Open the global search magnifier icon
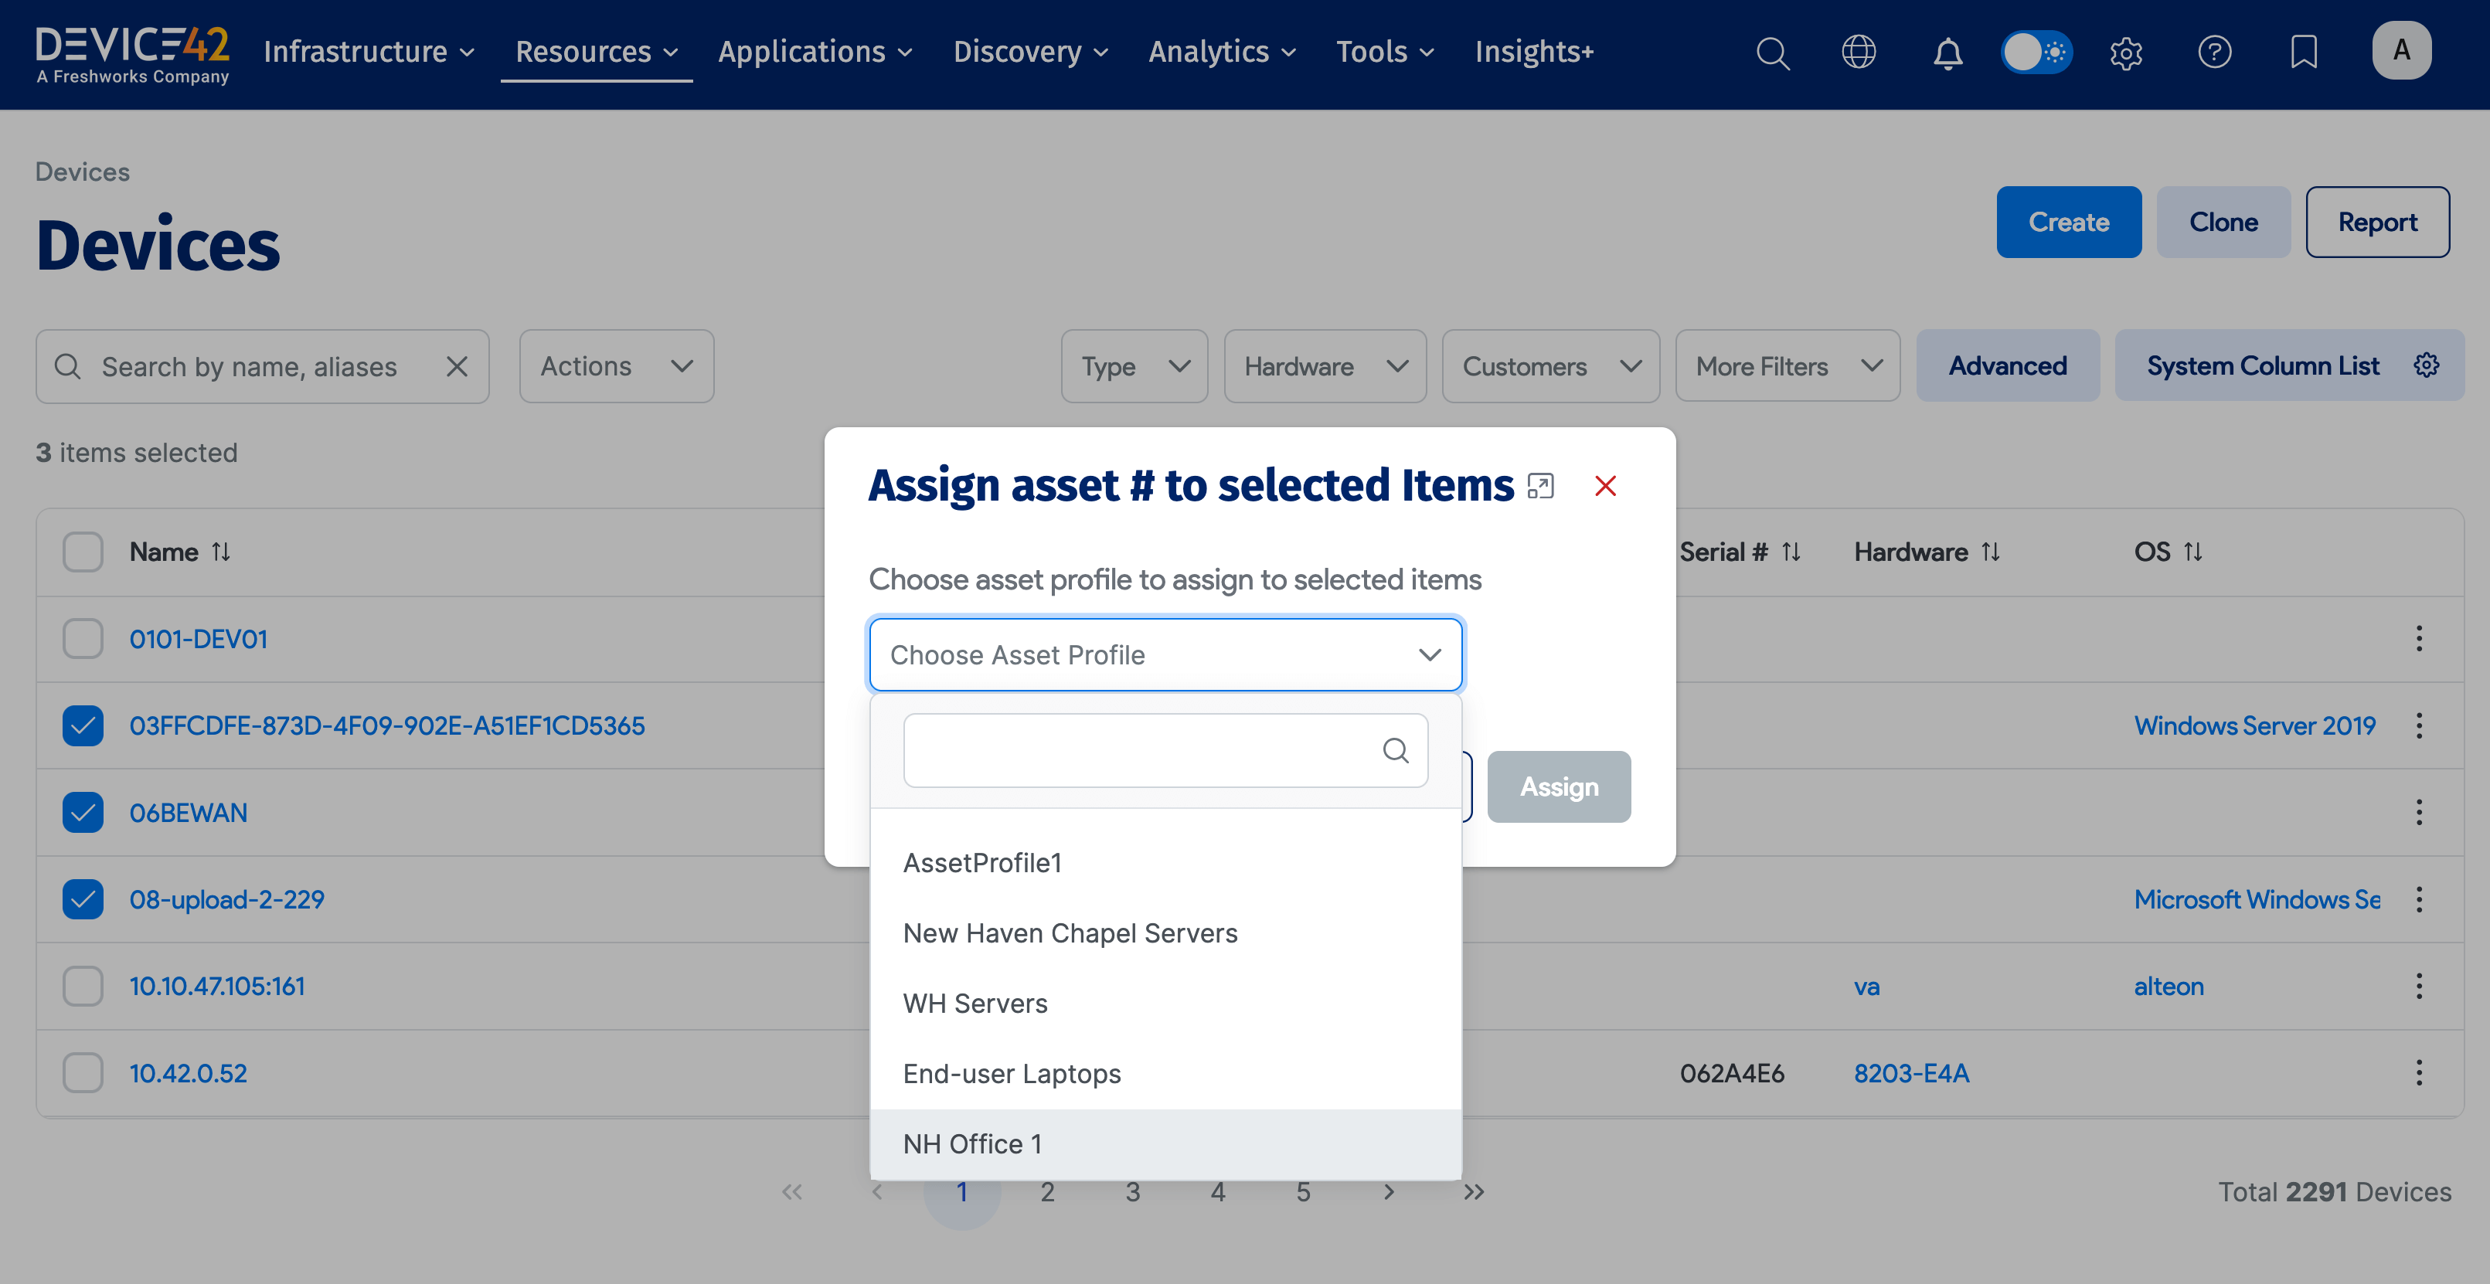 [x=1773, y=53]
